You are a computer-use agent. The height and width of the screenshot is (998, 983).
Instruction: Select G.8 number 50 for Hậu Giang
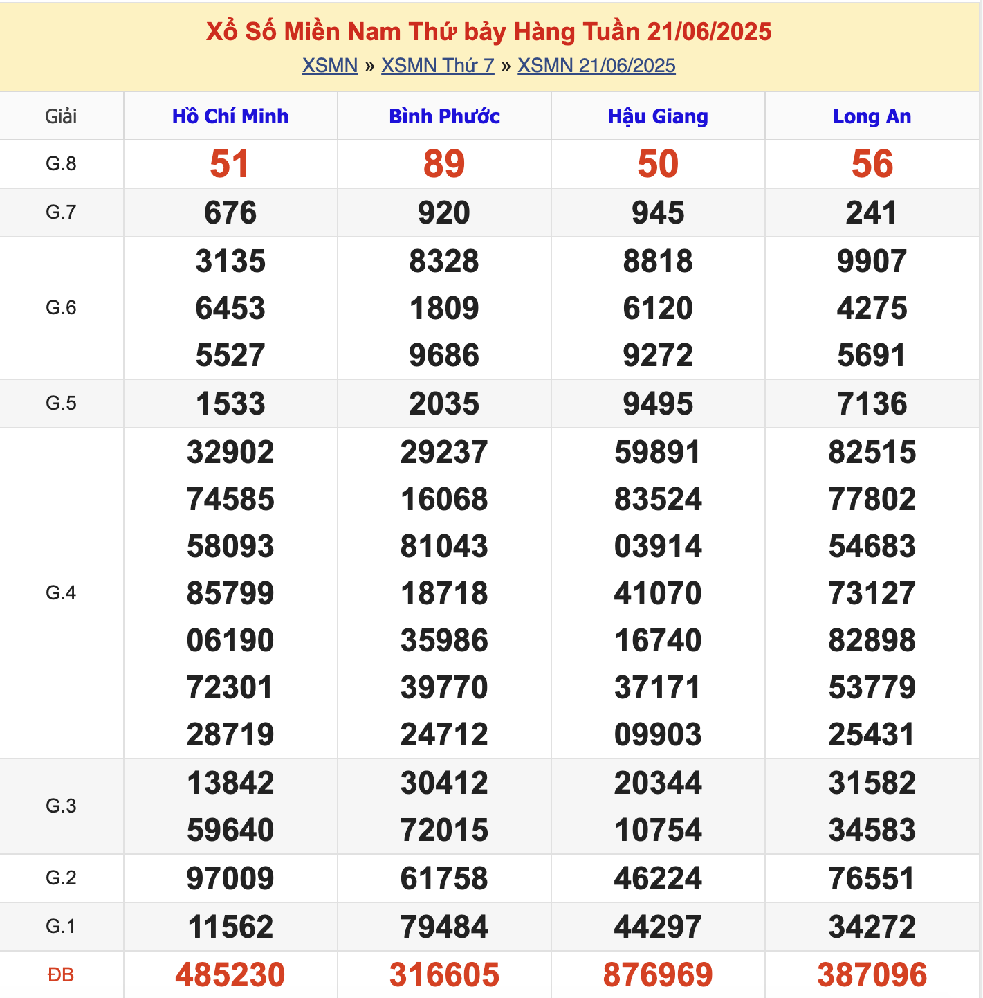(658, 164)
